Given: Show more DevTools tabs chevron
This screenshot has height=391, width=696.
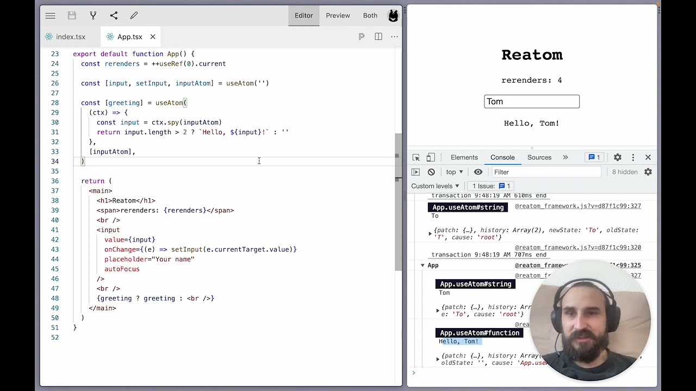Looking at the screenshot, I should click(565, 157).
